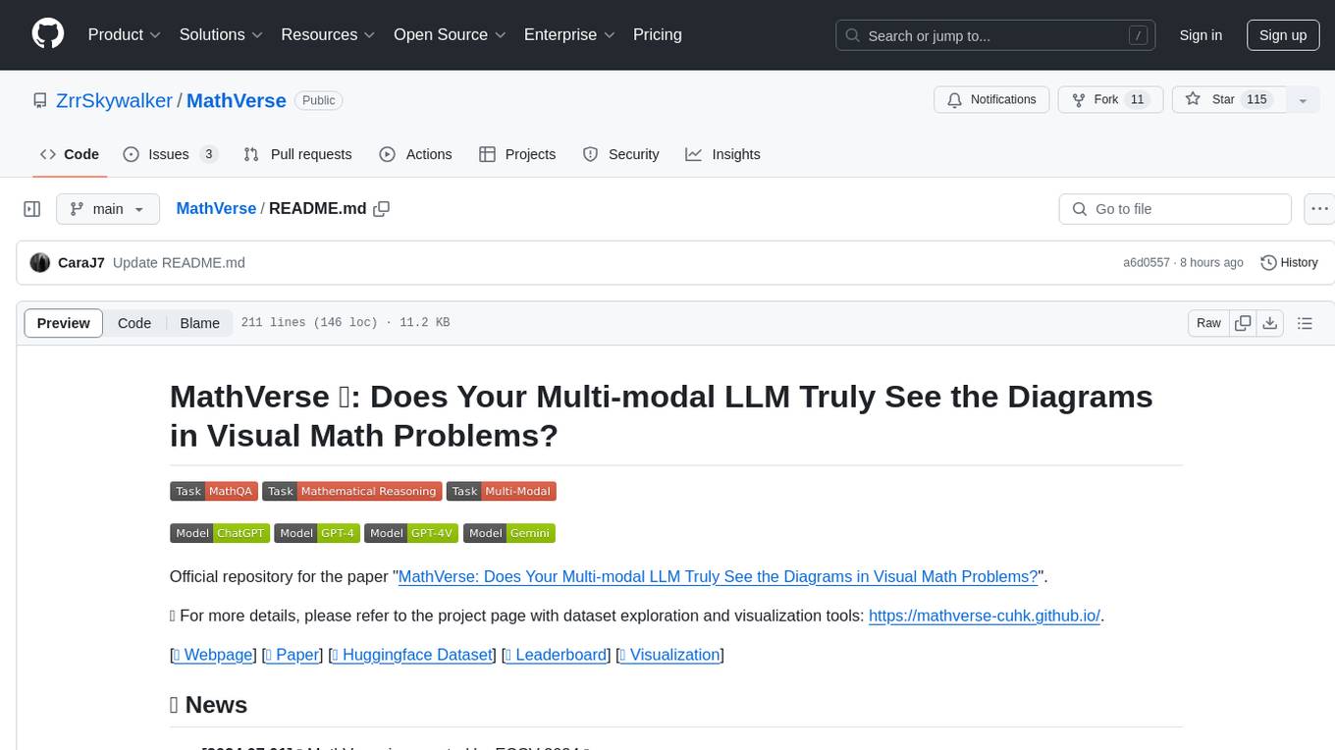The height and width of the screenshot is (750, 1335).
Task: Expand the Solutions dropdown
Action: click(x=221, y=34)
